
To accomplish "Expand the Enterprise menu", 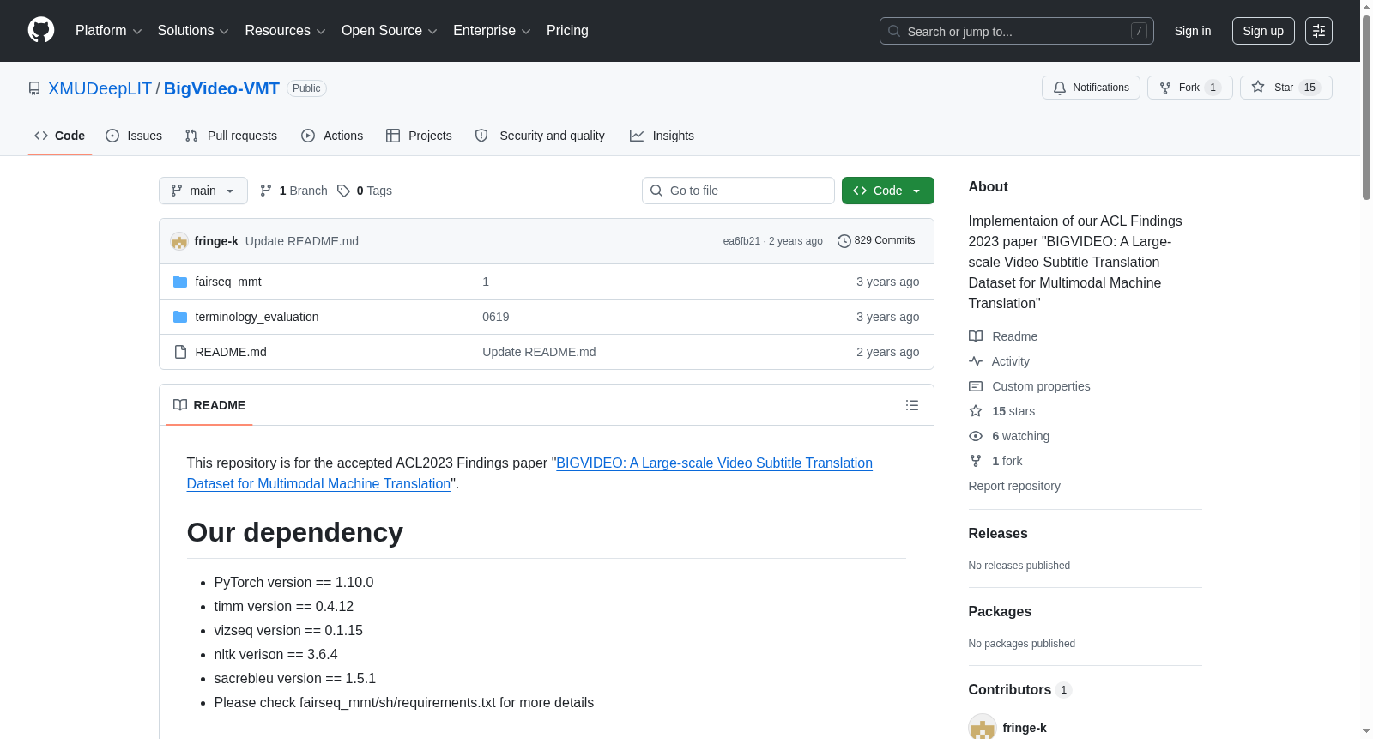I will coord(492,31).
